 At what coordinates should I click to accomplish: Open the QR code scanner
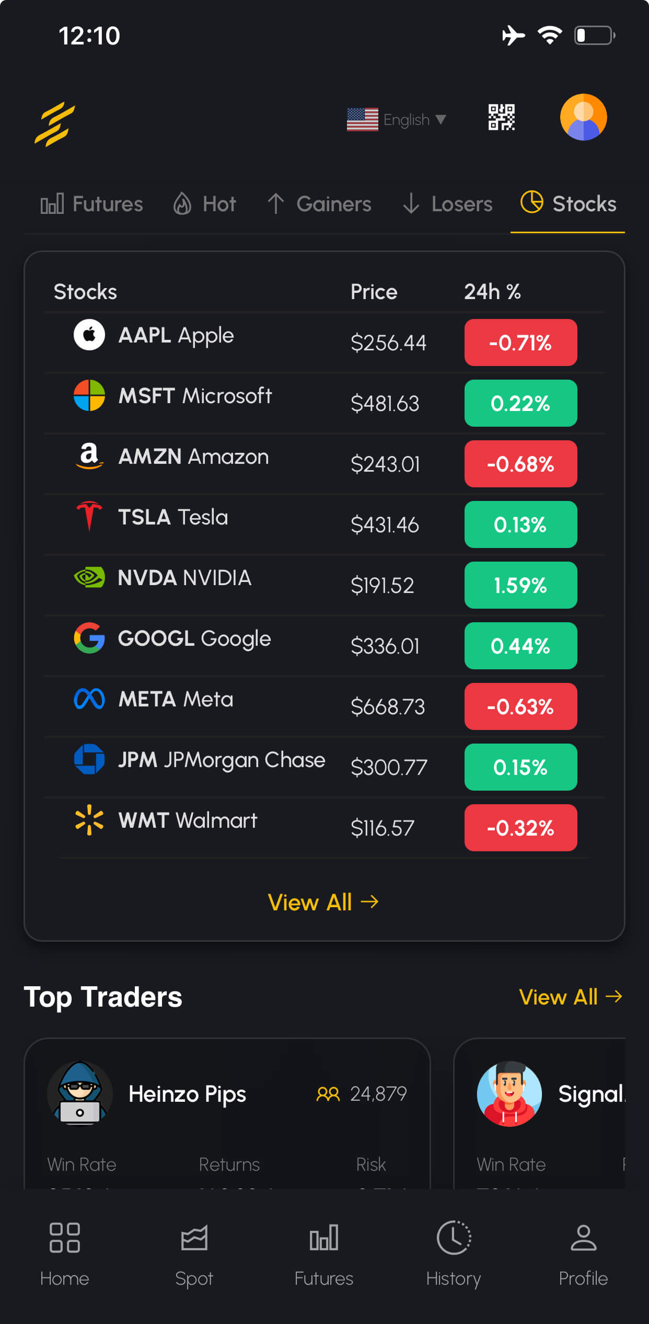pos(501,117)
